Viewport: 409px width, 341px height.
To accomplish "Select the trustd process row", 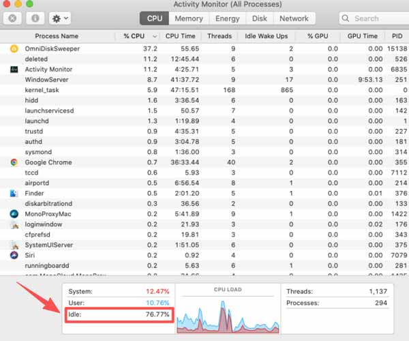I will pyautogui.click(x=204, y=131).
